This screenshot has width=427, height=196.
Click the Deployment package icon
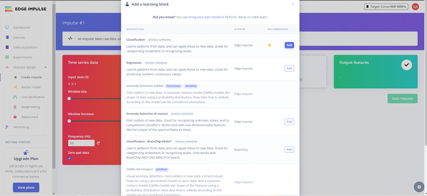(x=15, y=117)
